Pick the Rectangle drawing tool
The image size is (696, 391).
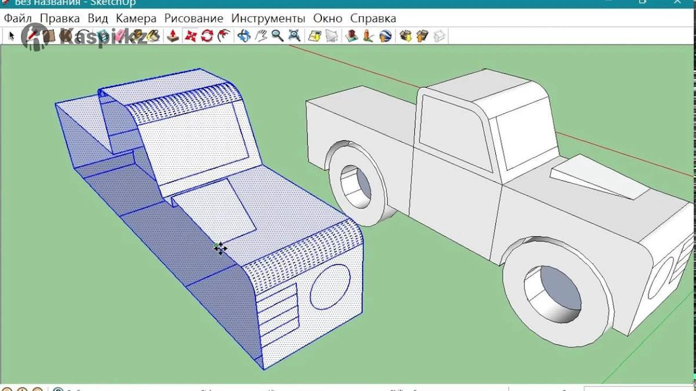[x=49, y=36]
